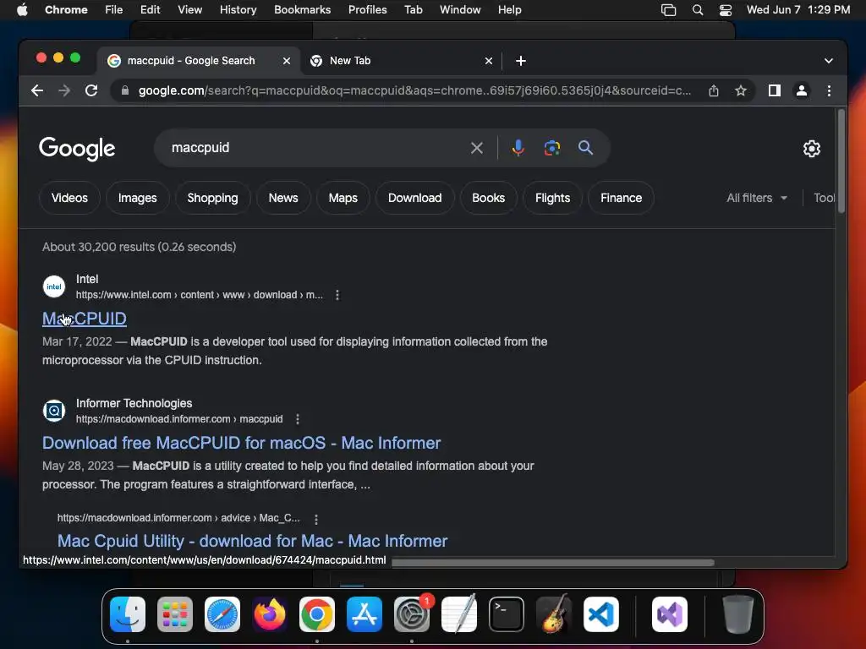Image resolution: width=866 pixels, height=649 pixels.
Task: Open the macOS Control Center icon
Action: click(725, 10)
